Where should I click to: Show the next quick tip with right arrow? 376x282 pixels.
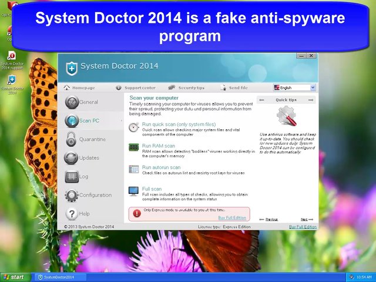pos(311,100)
